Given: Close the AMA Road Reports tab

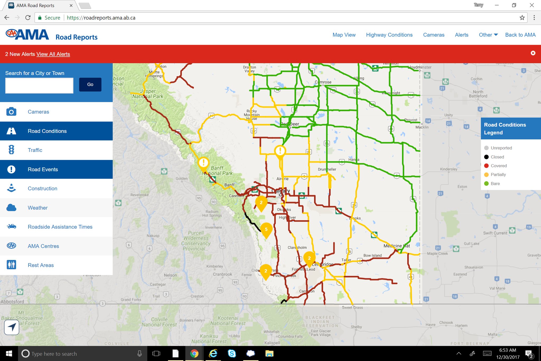Looking at the screenshot, I should tap(71, 5).
